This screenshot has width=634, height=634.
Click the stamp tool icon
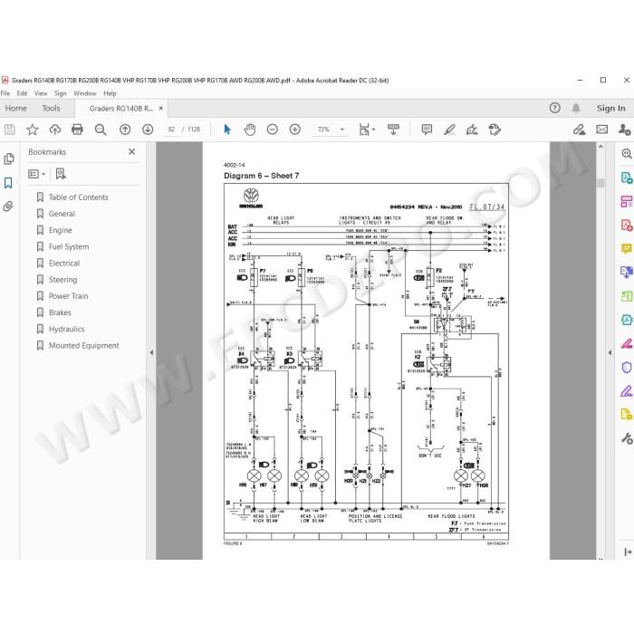point(495,130)
